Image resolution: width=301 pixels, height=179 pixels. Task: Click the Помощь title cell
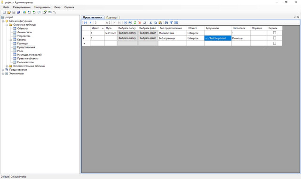point(241,38)
